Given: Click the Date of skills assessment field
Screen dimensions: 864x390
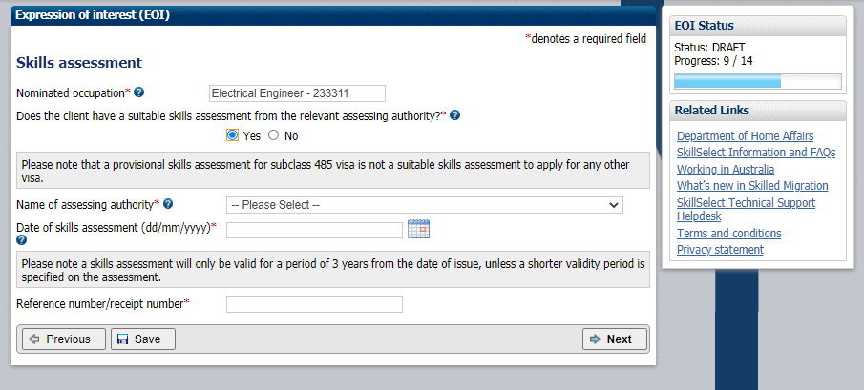Looking at the screenshot, I should 314,230.
